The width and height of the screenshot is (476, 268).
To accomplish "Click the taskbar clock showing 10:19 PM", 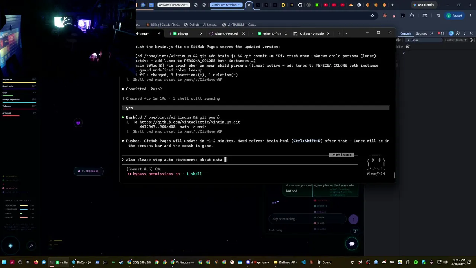I will point(459,262).
